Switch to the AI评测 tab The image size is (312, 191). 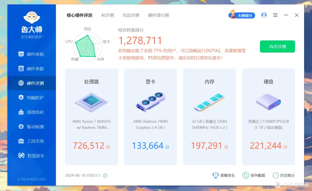[107, 15]
